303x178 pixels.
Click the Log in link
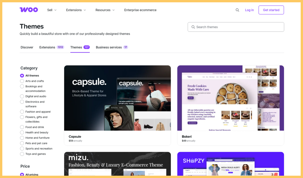click(x=249, y=10)
